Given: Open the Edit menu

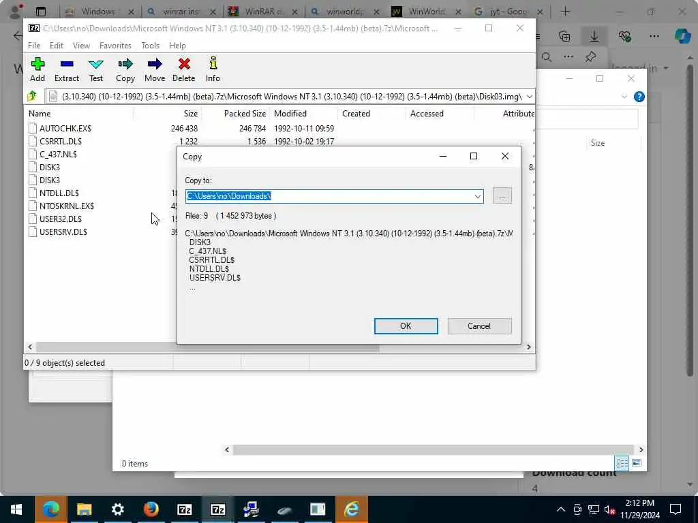Looking at the screenshot, I should [x=56, y=46].
